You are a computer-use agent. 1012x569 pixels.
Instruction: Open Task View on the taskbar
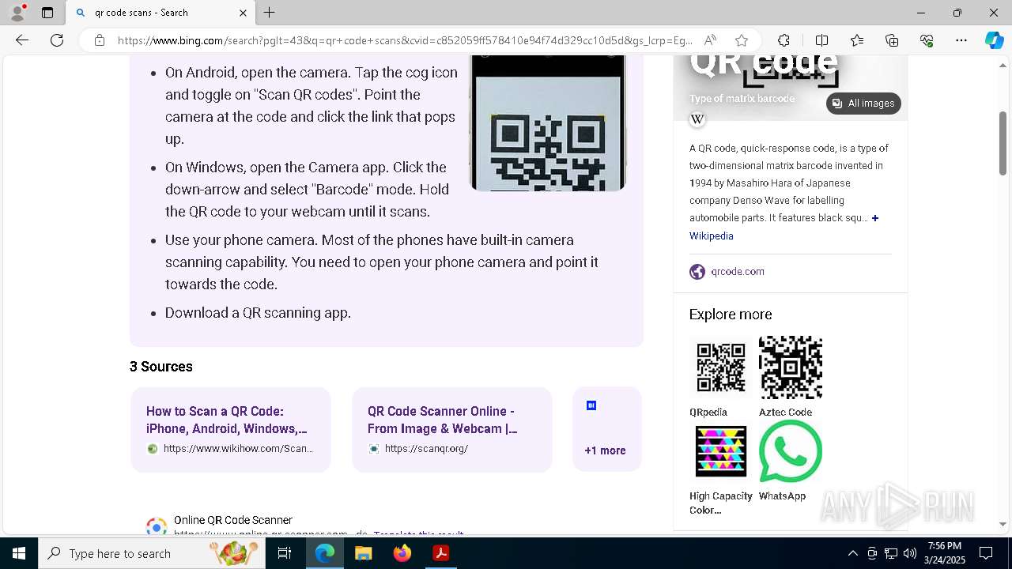tap(285, 553)
